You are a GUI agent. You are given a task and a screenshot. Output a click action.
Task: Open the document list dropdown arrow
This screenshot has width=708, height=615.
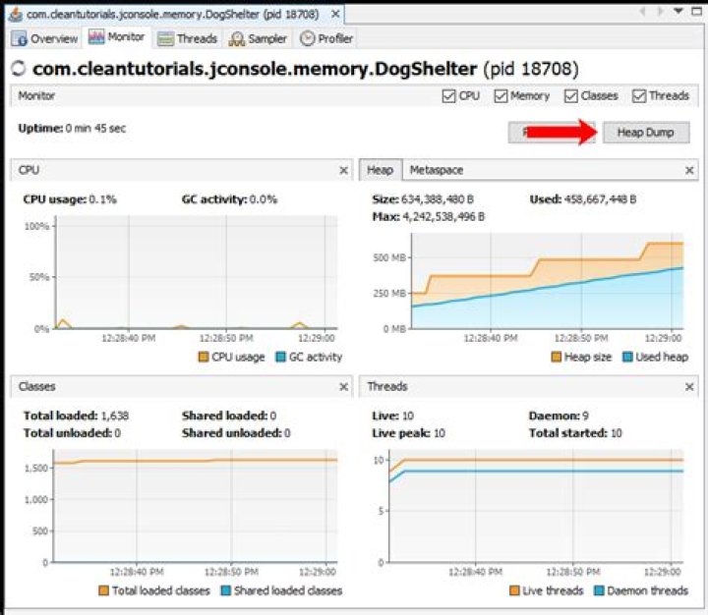pos(678,12)
